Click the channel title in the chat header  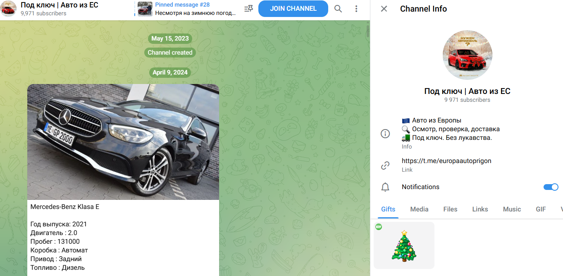[x=60, y=5]
